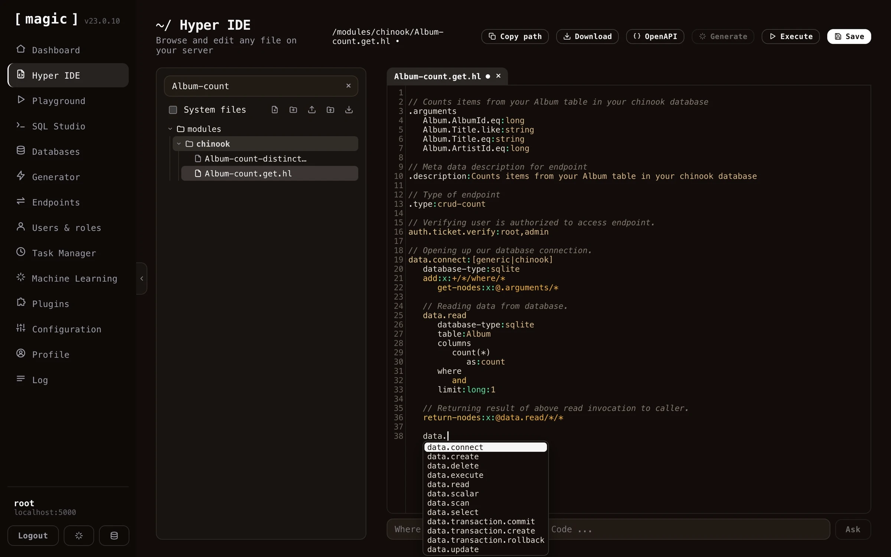Click the download arrow icon in file toolbar
891x557 pixels.
(x=349, y=110)
